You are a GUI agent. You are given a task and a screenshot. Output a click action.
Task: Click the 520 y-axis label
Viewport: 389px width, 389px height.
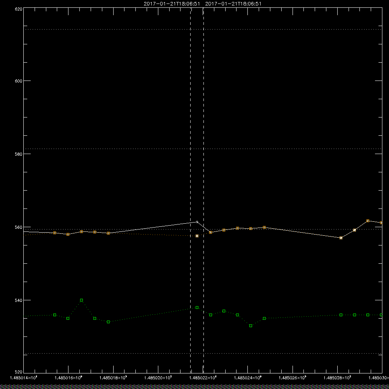(x=19, y=372)
